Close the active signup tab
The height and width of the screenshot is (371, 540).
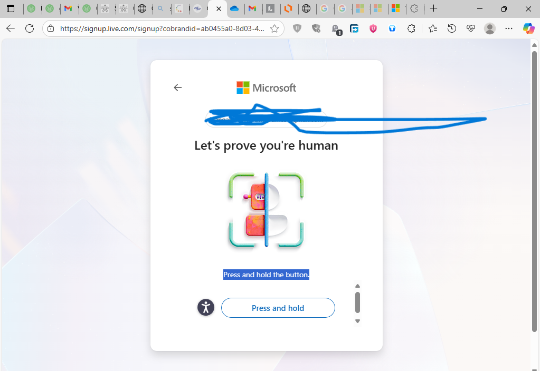click(x=219, y=8)
